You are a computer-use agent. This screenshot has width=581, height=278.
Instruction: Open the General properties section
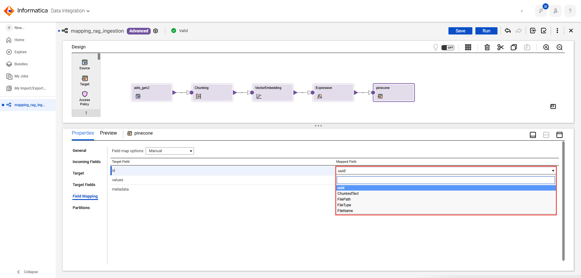(79, 151)
